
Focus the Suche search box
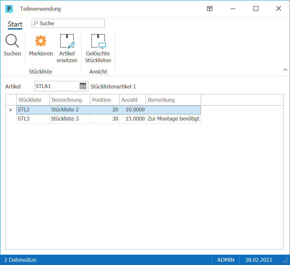coord(68,23)
